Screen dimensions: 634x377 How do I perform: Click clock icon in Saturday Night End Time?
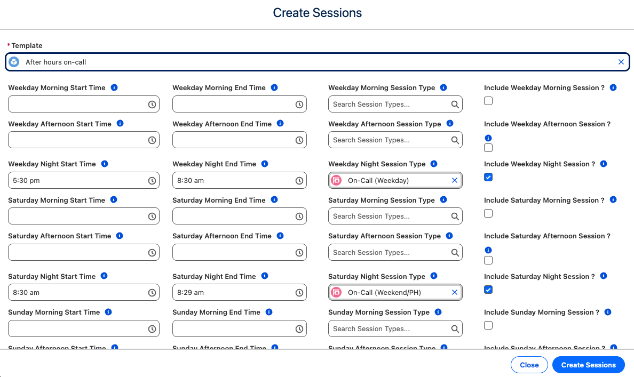pos(299,293)
